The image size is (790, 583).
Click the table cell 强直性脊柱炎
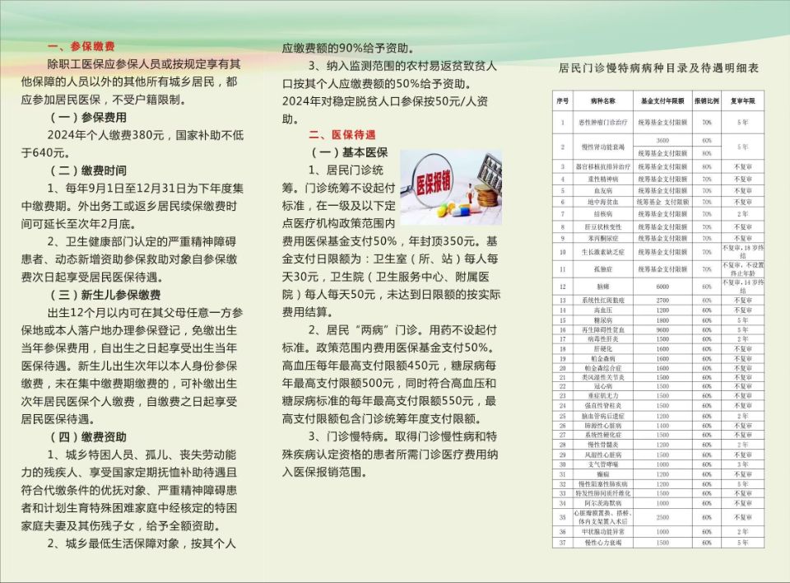coord(603,405)
